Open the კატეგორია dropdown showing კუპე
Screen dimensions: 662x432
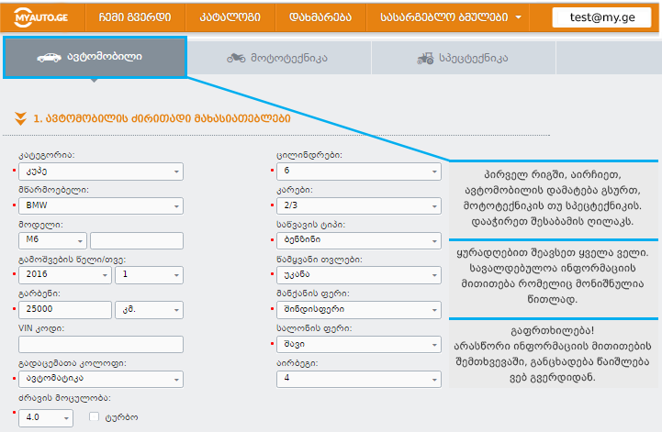pyautogui.click(x=101, y=172)
